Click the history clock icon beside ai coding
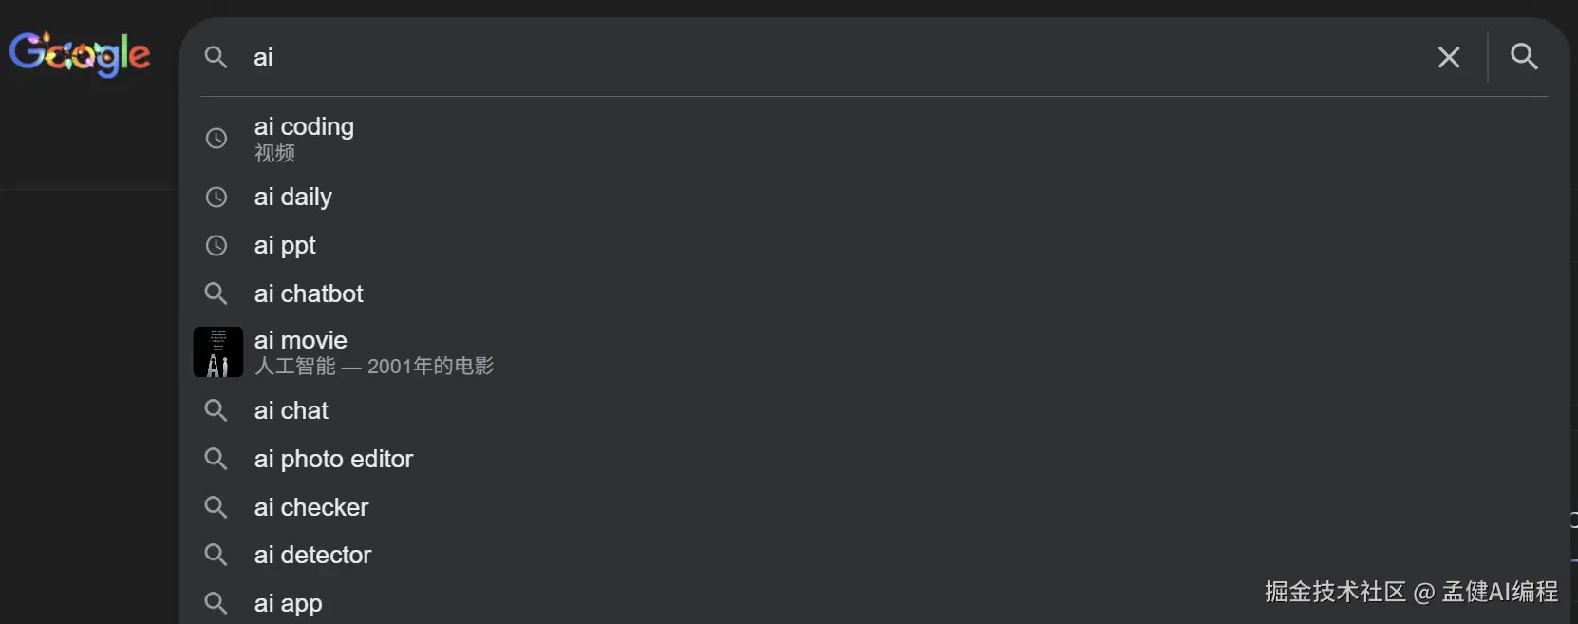This screenshot has height=624, width=1578. point(216,139)
